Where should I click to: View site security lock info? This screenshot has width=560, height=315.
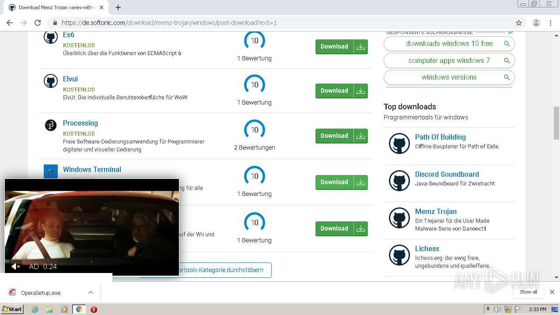[x=55, y=23]
